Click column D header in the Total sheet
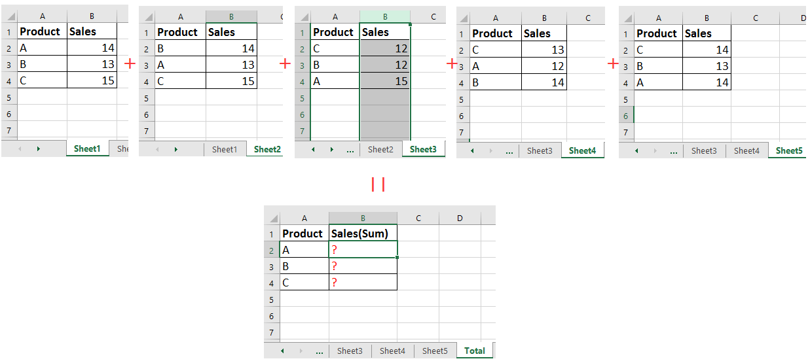Image resolution: width=810 pixels, height=363 pixels. point(460,218)
